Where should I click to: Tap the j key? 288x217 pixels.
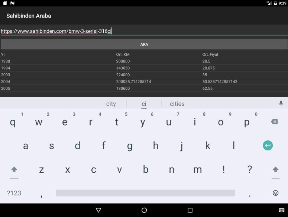tap(182, 146)
